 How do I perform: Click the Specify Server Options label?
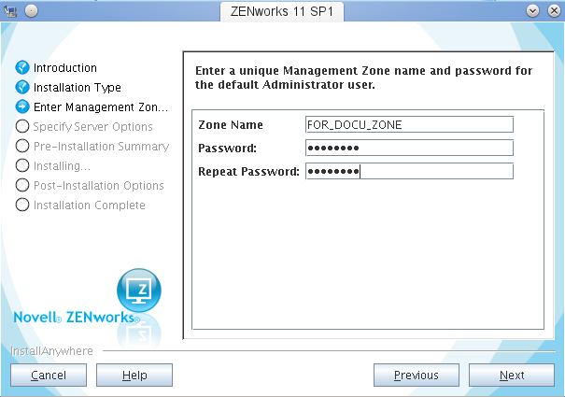point(93,127)
